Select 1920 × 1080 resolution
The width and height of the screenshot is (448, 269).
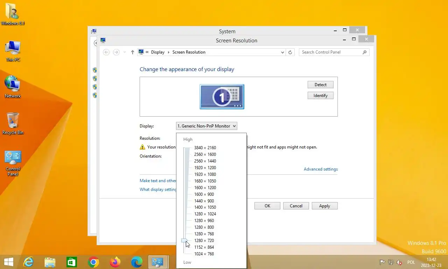[205, 174]
